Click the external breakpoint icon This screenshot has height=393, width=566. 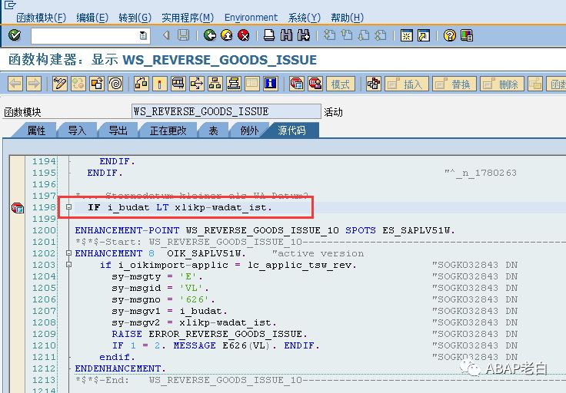coord(315,84)
